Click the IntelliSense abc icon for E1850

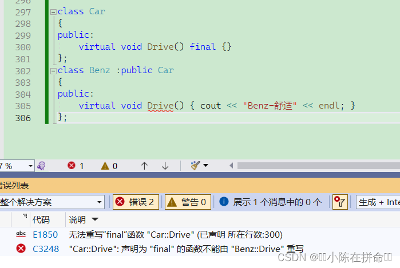[21, 234]
